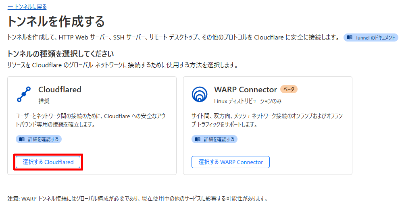Screen dimensions: 402x208
Task: Click the 注意 WARP tunnel warning note
Action: point(137,199)
